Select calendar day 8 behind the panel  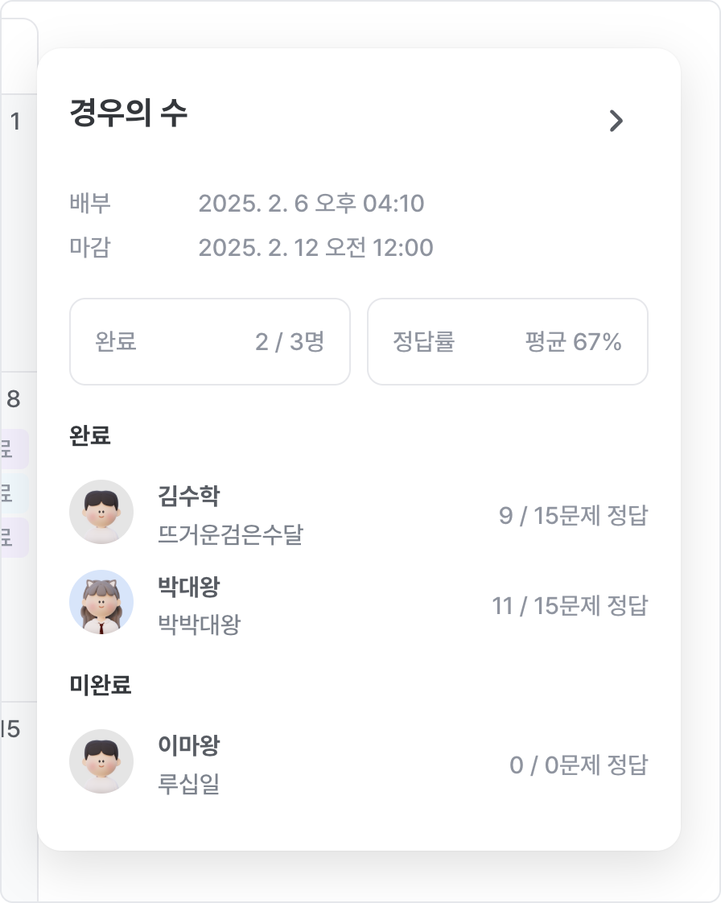13,398
